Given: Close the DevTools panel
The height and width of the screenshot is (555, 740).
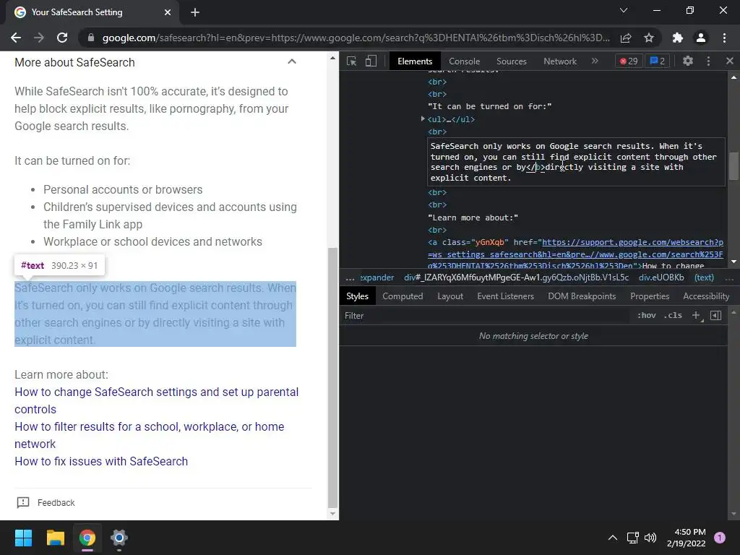Looking at the screenshot, I should click(730, 61).
